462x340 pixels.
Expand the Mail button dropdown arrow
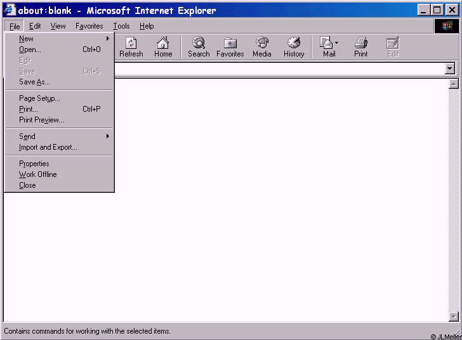pyautogui.click(x=336, y=43)
